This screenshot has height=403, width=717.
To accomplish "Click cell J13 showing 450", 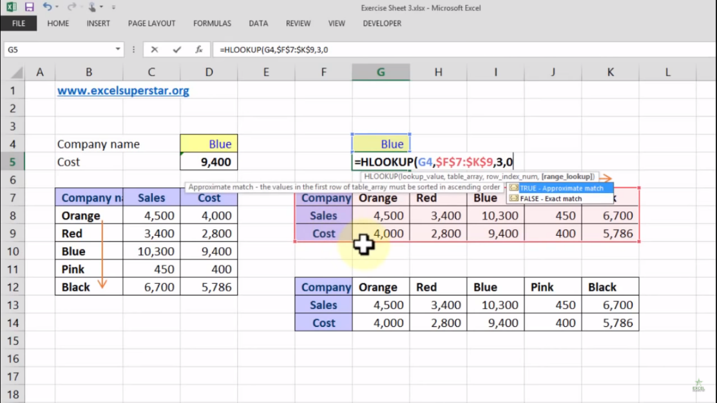I will click(x=553, y=305).
